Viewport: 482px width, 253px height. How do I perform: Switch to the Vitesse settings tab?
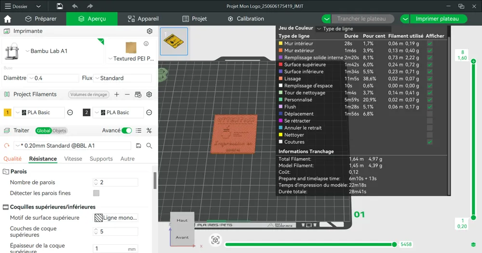click(73, 159)
